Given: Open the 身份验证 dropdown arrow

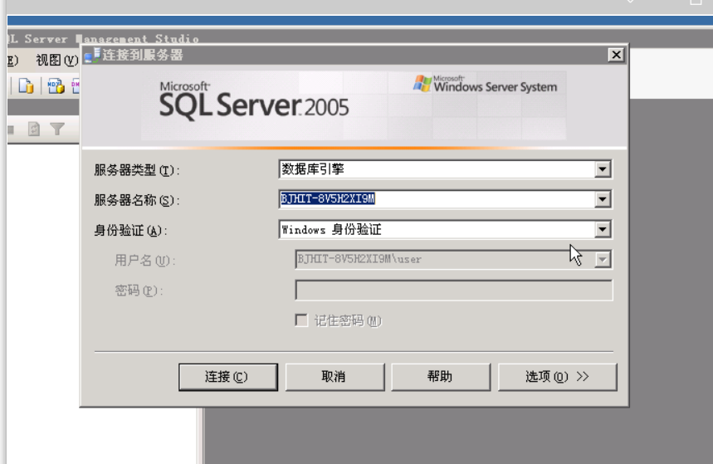Looking at the screenshot, I should coord(603,229).
